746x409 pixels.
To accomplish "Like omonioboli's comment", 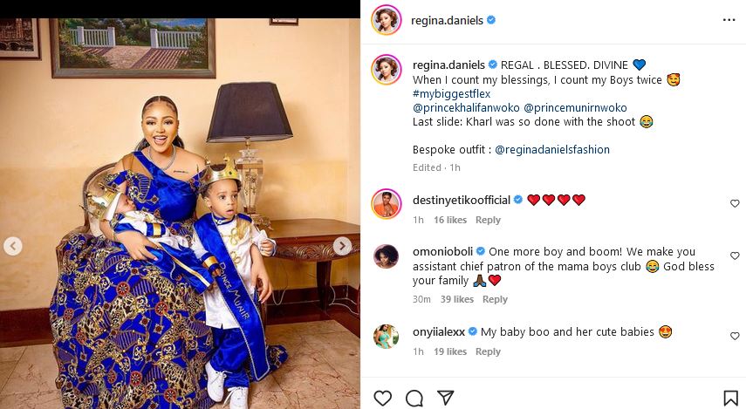I will click(x=734, y=255).
